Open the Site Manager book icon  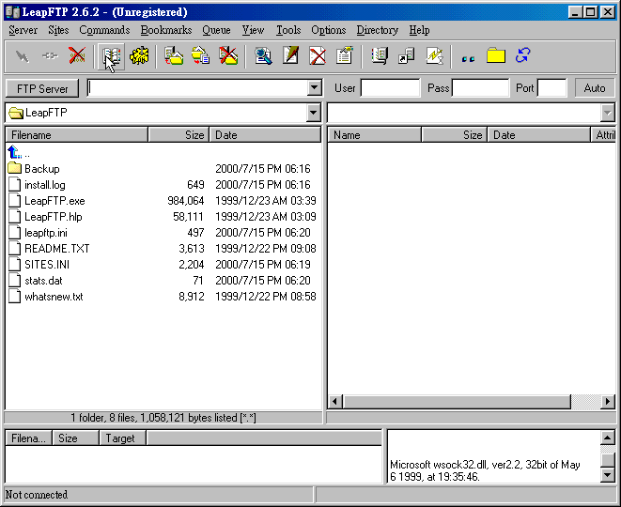111,56
